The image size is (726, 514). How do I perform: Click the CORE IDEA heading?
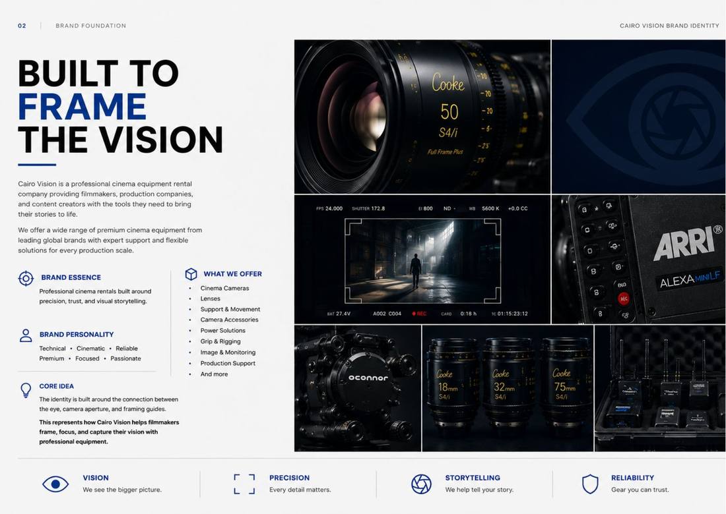coord(57,386)
